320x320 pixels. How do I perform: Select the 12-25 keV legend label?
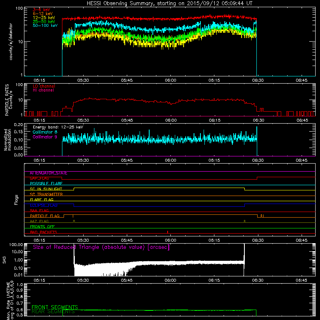(44, 18)
